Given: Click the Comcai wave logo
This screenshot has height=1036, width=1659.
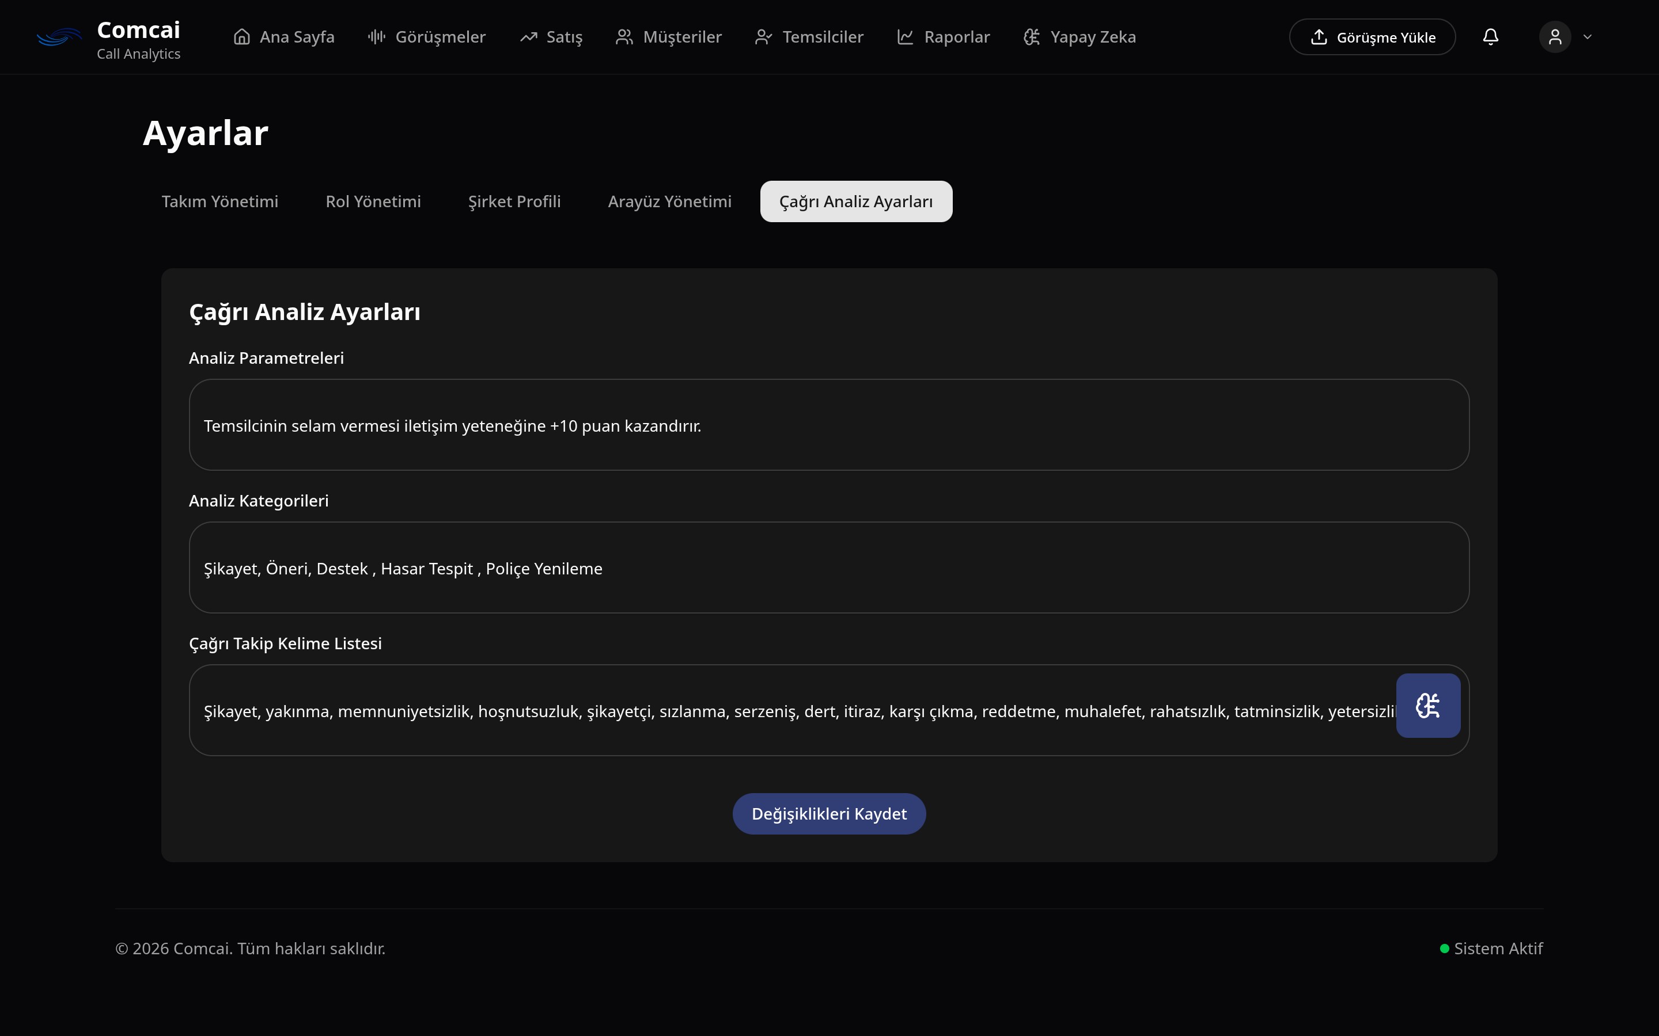Looking at the screenshot, I should [x=60, y=37].
